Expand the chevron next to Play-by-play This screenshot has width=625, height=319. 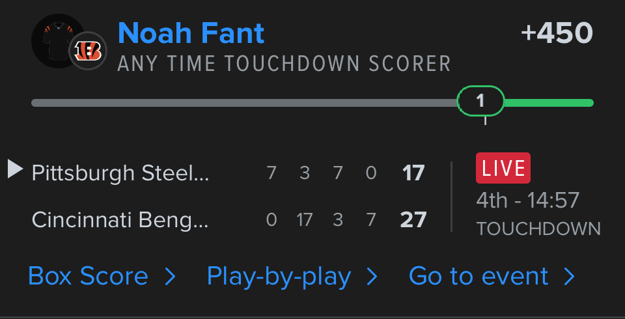372,277
